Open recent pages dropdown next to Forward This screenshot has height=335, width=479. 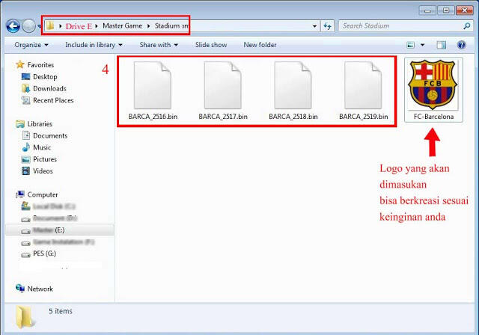click(x=40, y=26)
